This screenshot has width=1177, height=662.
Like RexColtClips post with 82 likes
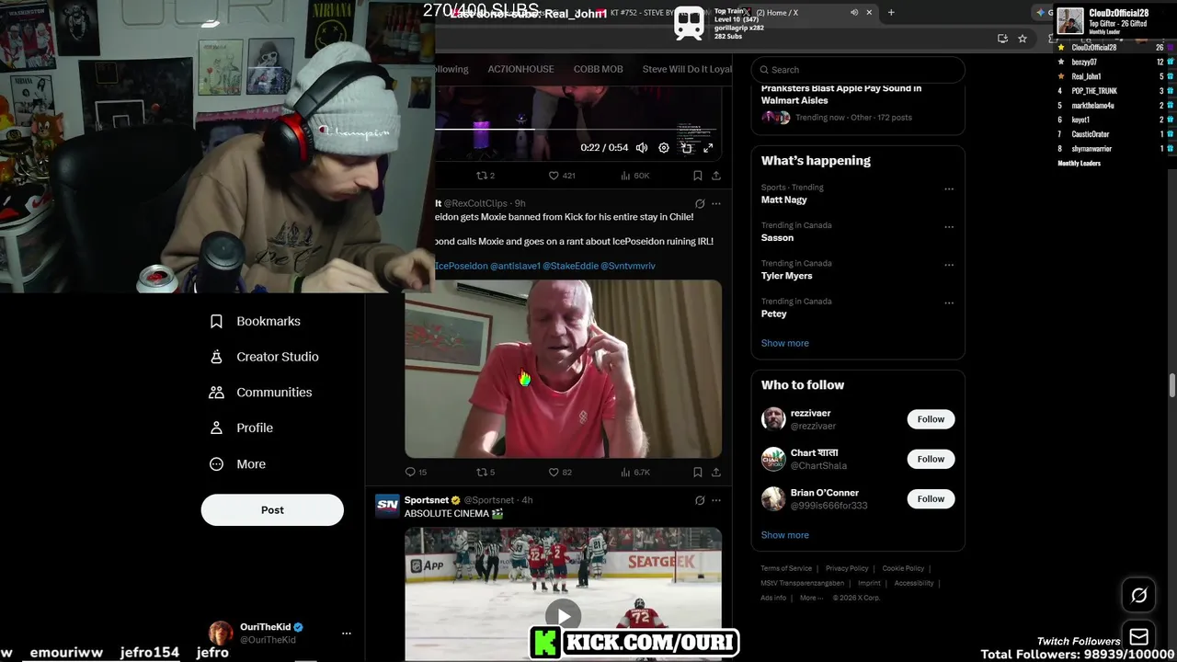tap(560, 472)
